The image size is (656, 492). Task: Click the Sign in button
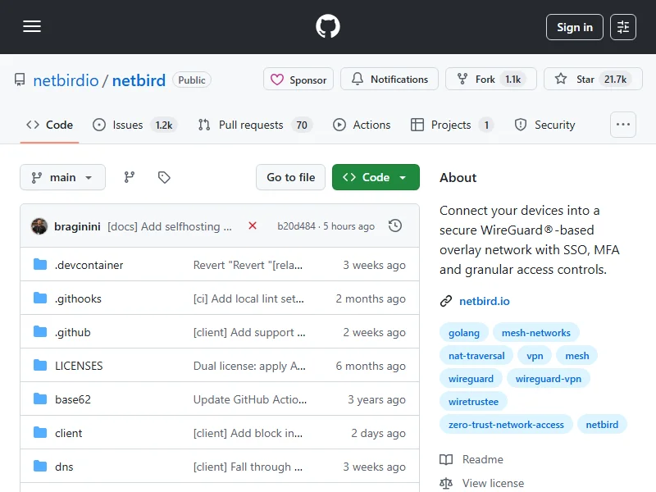coord(574,27)
